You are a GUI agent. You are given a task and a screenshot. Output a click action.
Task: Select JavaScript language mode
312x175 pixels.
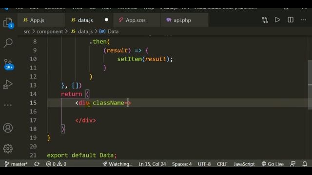click(244, 164)
